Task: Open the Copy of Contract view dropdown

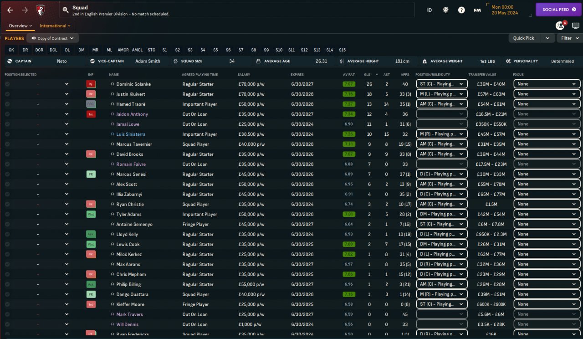Action: click(52, 38)
